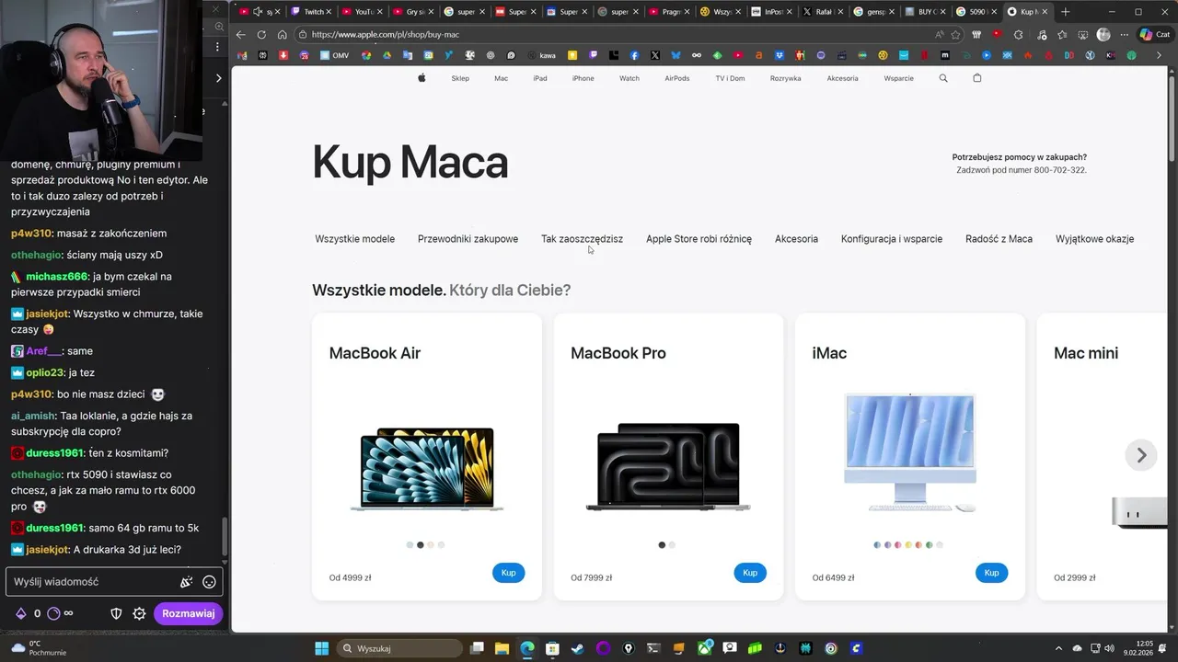The height and width of the screenshot is (662, 1178).
Task: Click the Windows Wyszukaj search box
Action: 400,648
